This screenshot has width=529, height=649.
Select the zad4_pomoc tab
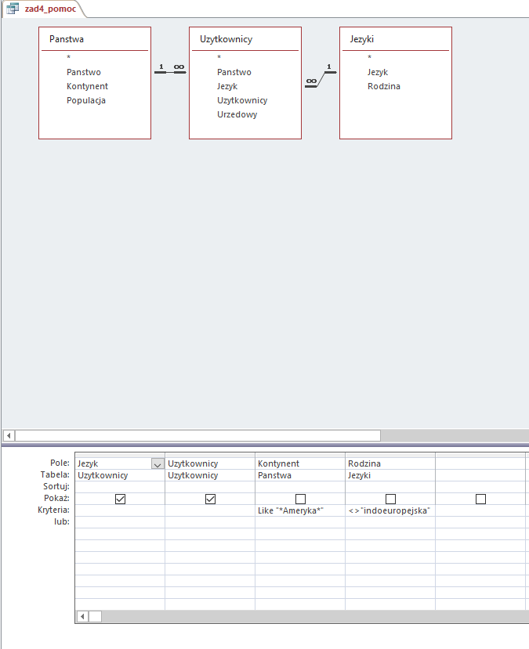pos(45,9)
